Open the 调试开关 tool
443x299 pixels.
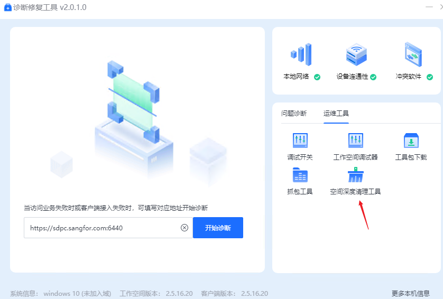300,141
